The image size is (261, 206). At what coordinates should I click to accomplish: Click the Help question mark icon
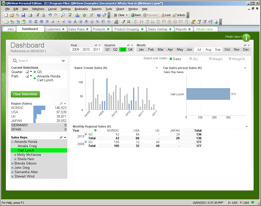(x=99, y=15)
